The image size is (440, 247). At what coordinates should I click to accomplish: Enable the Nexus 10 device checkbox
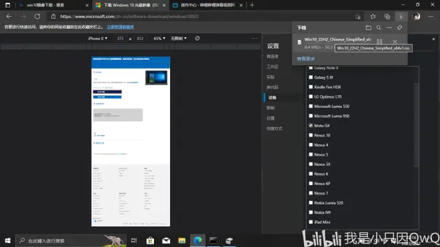311,135
